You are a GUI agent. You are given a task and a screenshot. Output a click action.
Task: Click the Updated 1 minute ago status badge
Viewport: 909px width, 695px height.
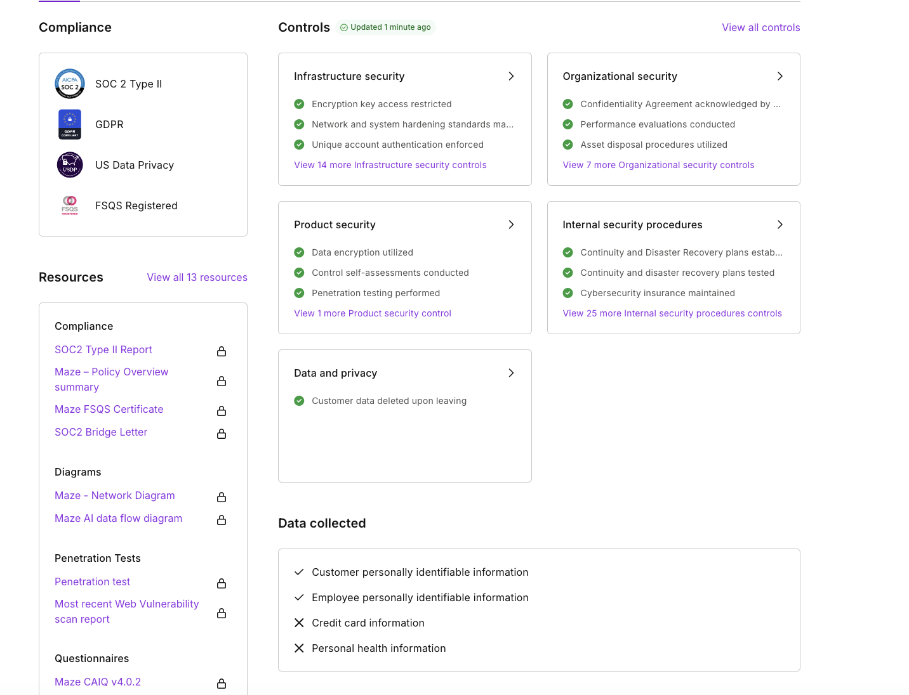point(385,27)
